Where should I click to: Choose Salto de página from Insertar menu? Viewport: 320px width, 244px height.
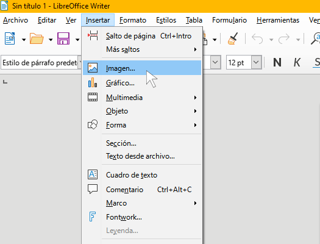142,36
